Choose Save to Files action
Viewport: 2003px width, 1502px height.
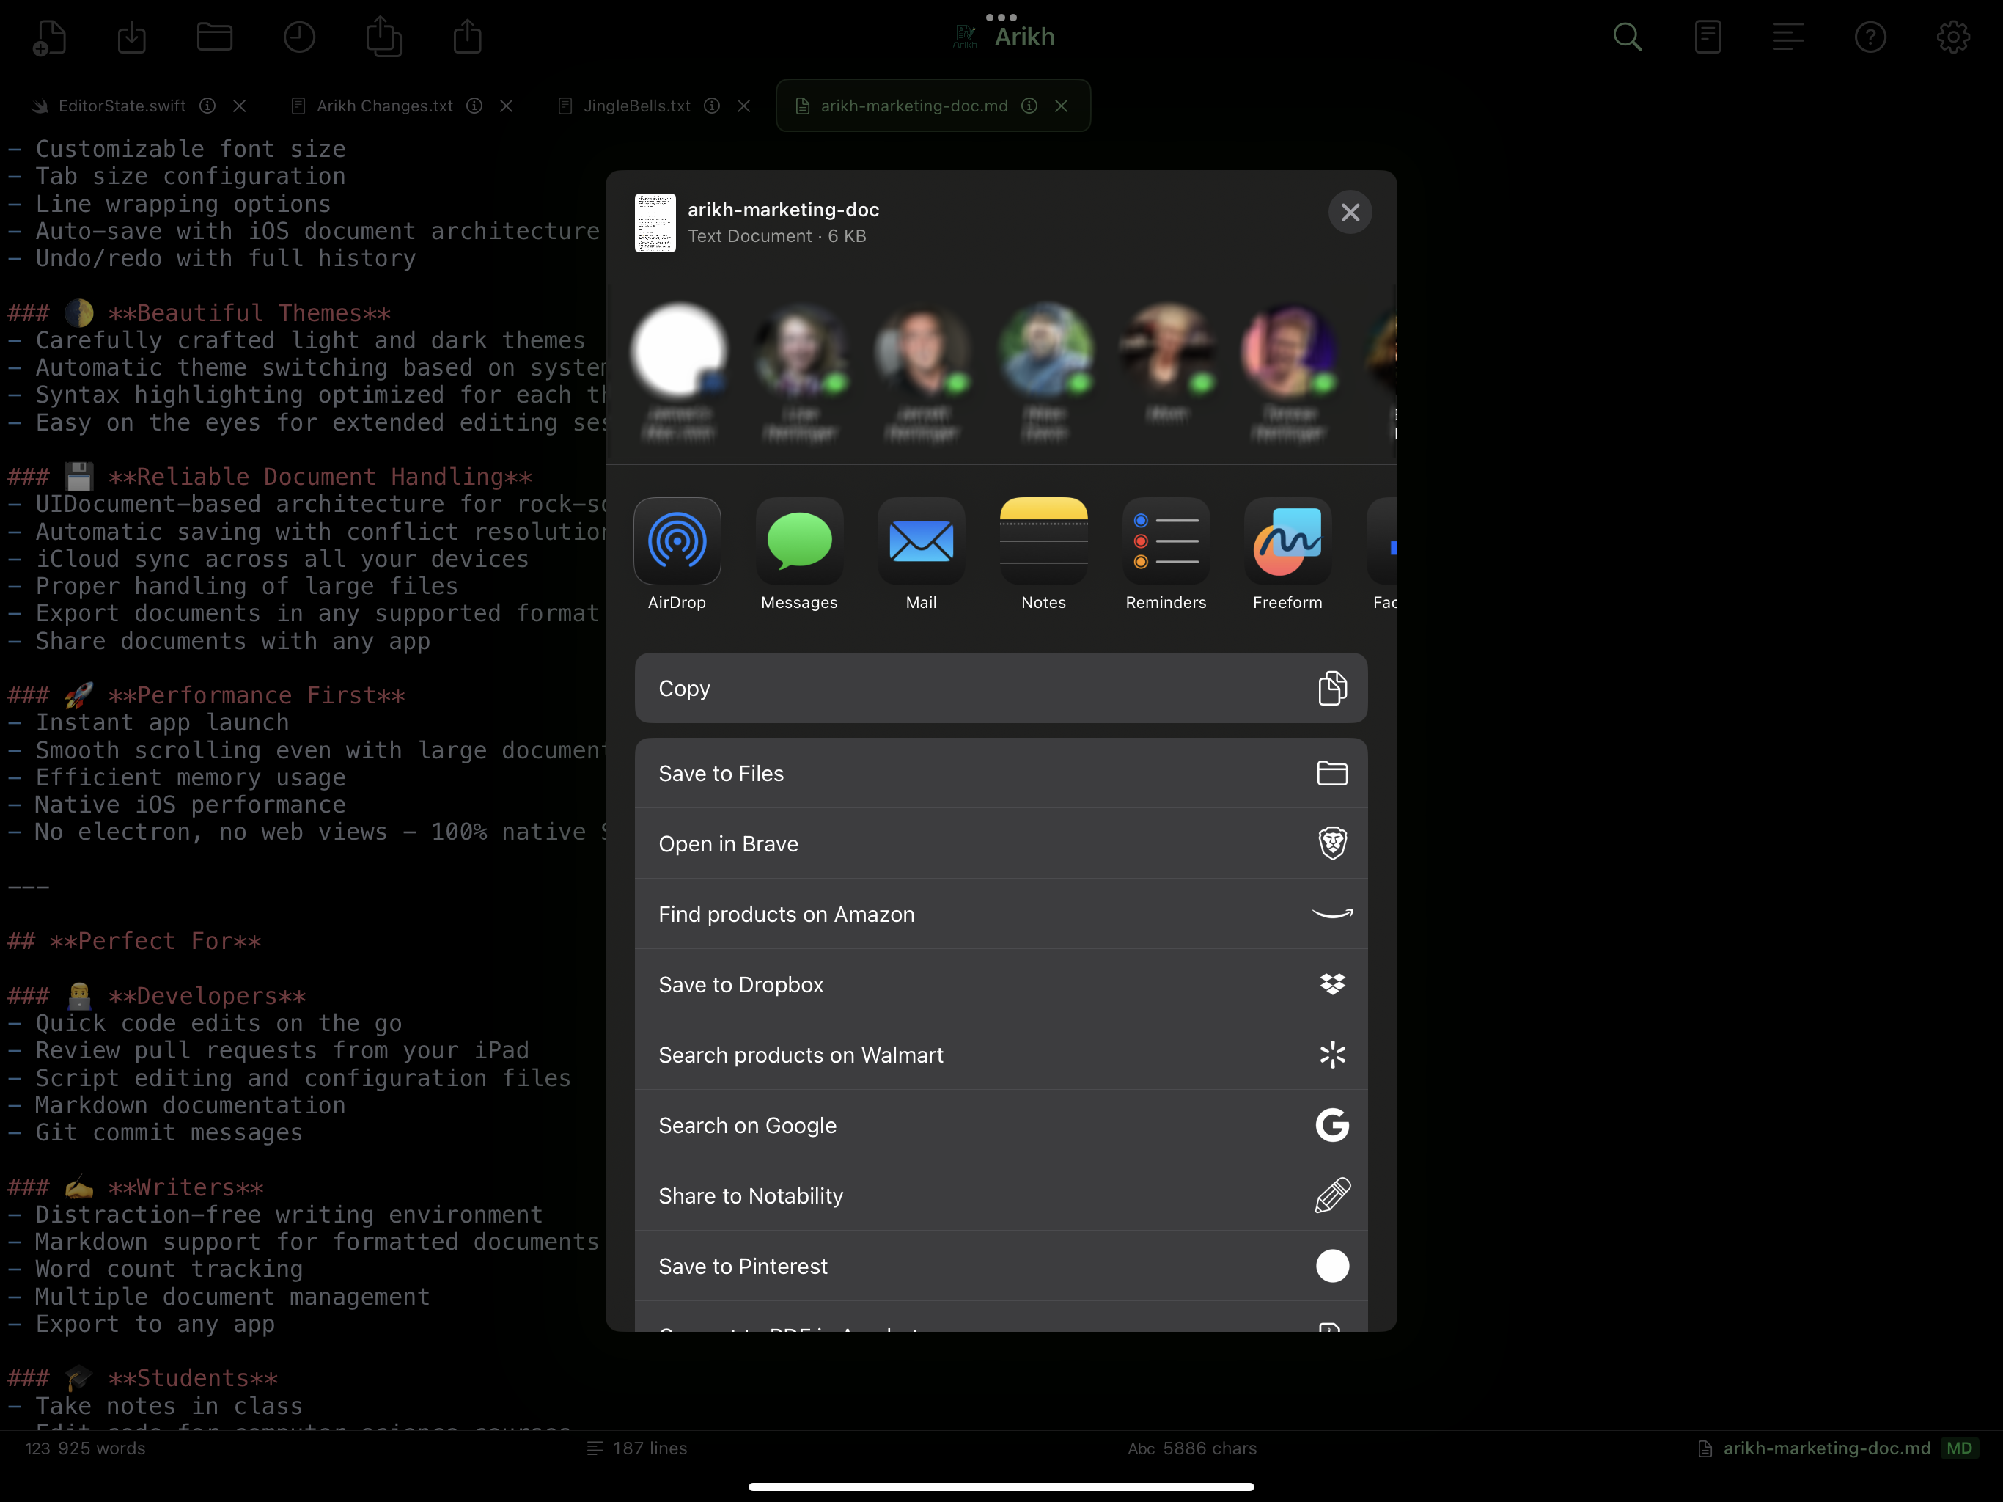(1001, 774)
